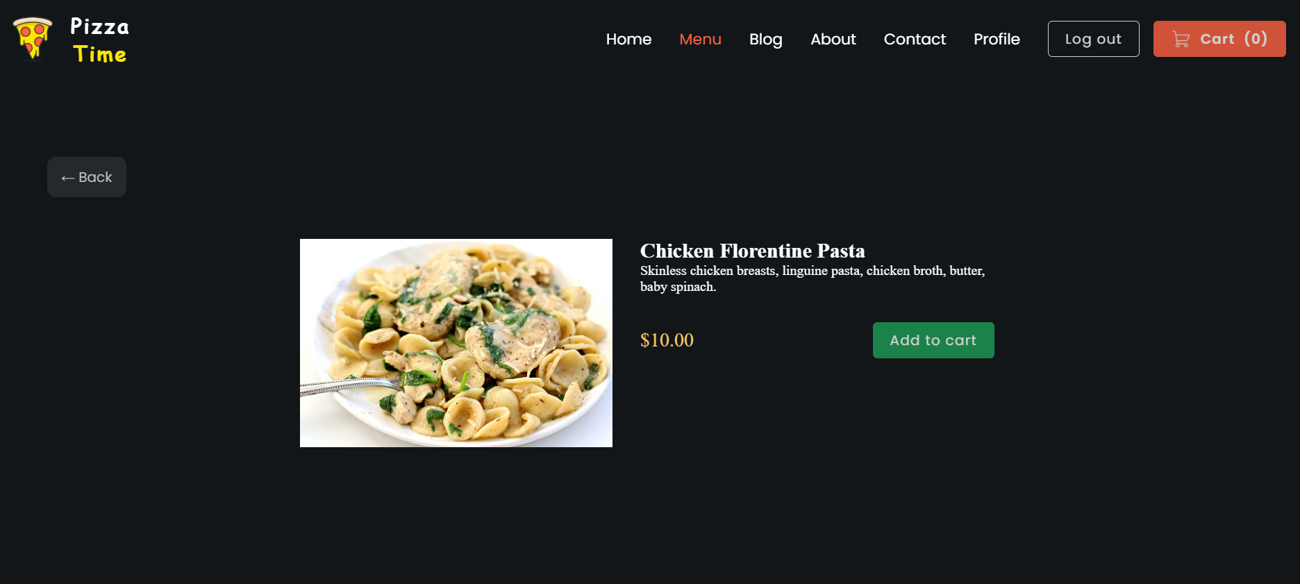The image size is (1300, 584).
Task: Click the white "Pizza" logo word
Action: 99,26
